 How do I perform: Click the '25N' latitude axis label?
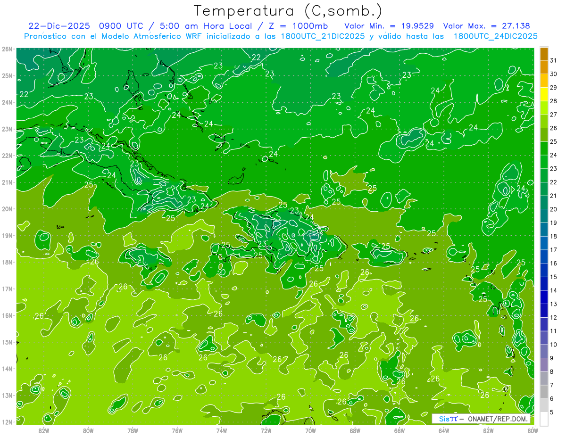tap(7, 75)
